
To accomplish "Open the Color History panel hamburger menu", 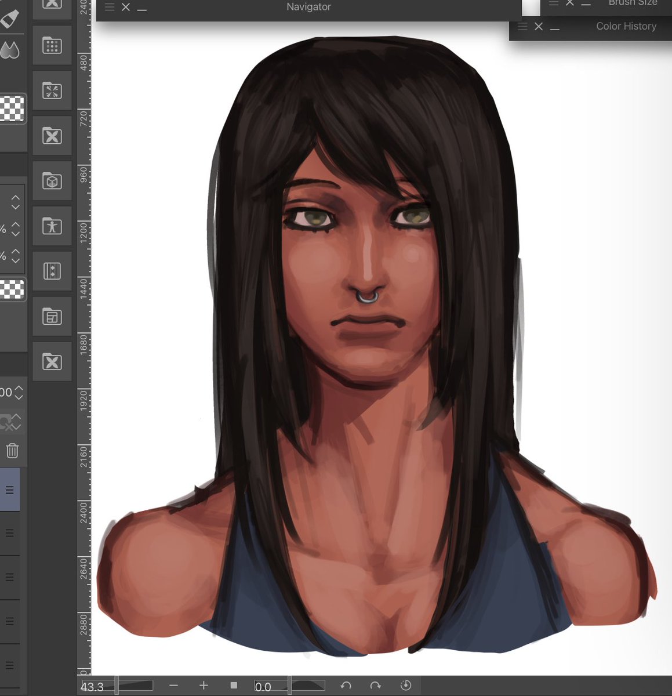I will coord(522,26).
